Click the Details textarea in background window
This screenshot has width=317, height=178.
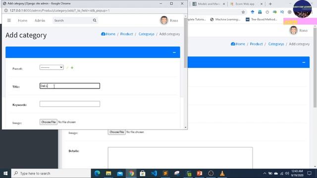[x=180, y=158]
